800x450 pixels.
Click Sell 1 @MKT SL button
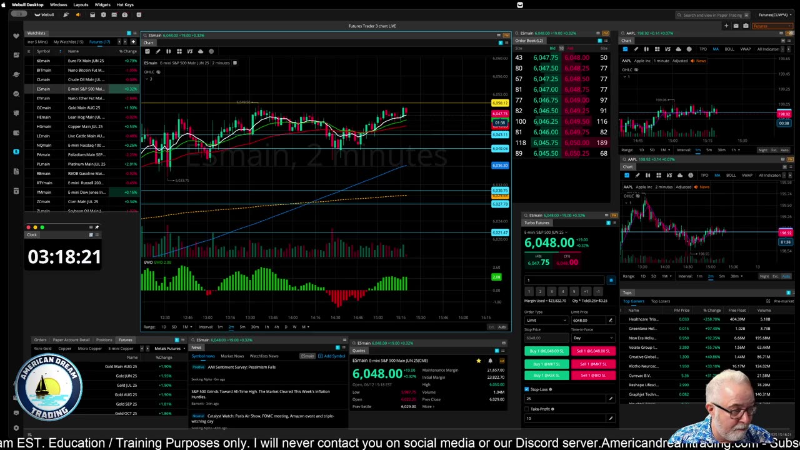593,364
